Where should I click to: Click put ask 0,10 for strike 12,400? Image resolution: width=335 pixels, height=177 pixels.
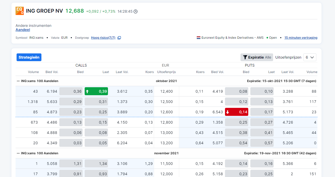(x=262, y=91)
